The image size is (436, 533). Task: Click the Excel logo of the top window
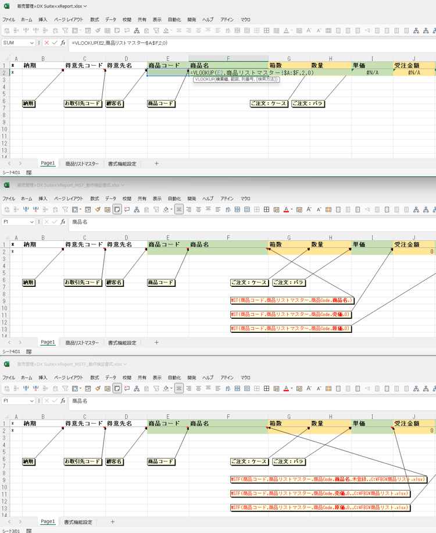[6, 6]
